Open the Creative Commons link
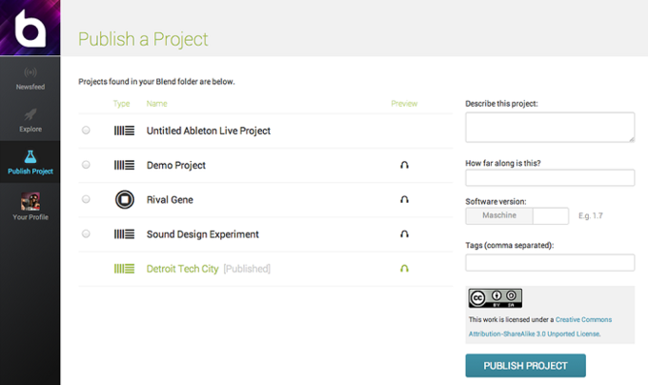This screenshot has width=648, height=385. click(583, 320)
